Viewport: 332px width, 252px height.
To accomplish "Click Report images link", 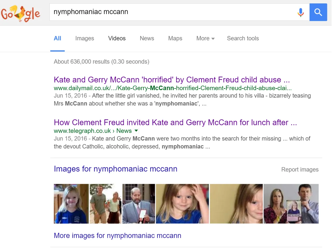I will [x=300, y=169].
